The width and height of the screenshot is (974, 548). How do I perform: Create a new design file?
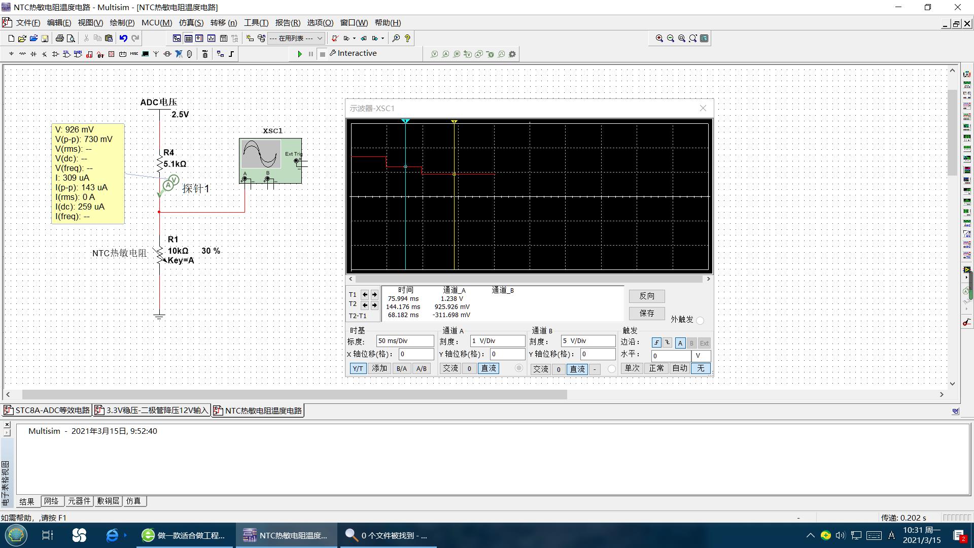(11, 38)
